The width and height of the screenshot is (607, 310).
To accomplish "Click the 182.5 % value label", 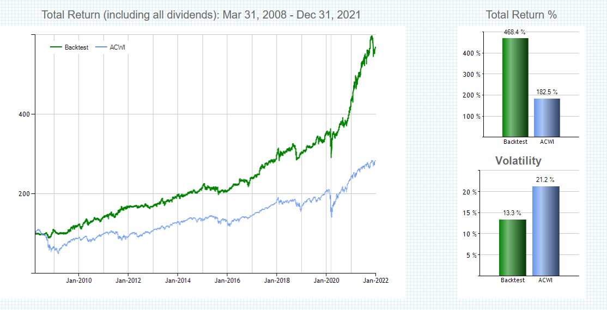I will [x=547, y=92].
